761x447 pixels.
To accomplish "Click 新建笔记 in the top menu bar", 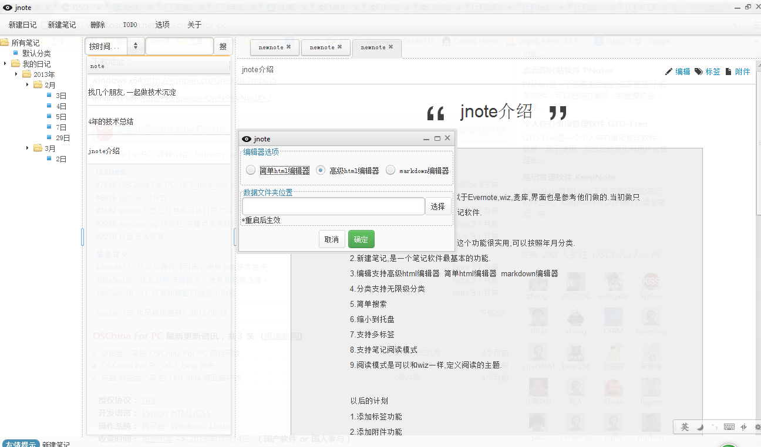I will click(x=62, y=25).
